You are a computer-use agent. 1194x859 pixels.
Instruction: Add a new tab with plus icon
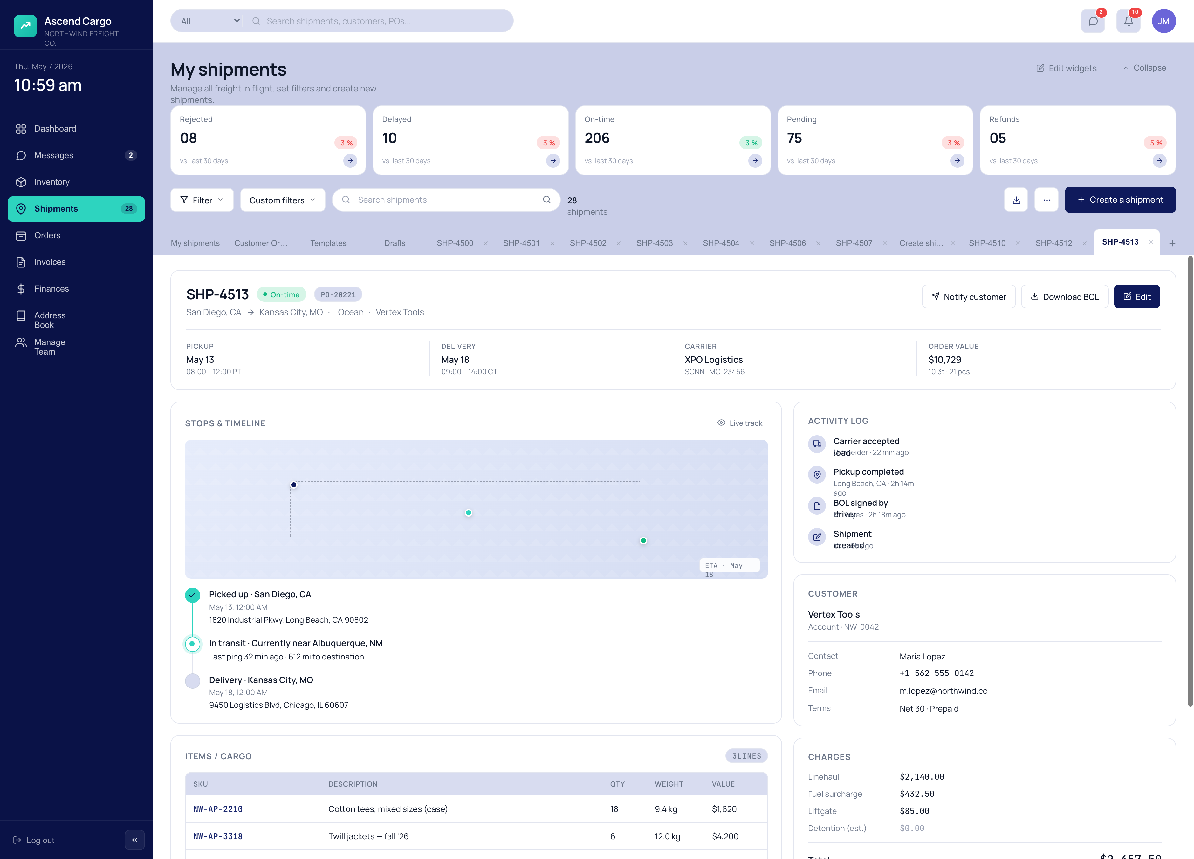1172,243
